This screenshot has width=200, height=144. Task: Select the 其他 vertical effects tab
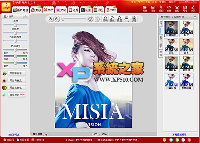[x=161, y=53]
